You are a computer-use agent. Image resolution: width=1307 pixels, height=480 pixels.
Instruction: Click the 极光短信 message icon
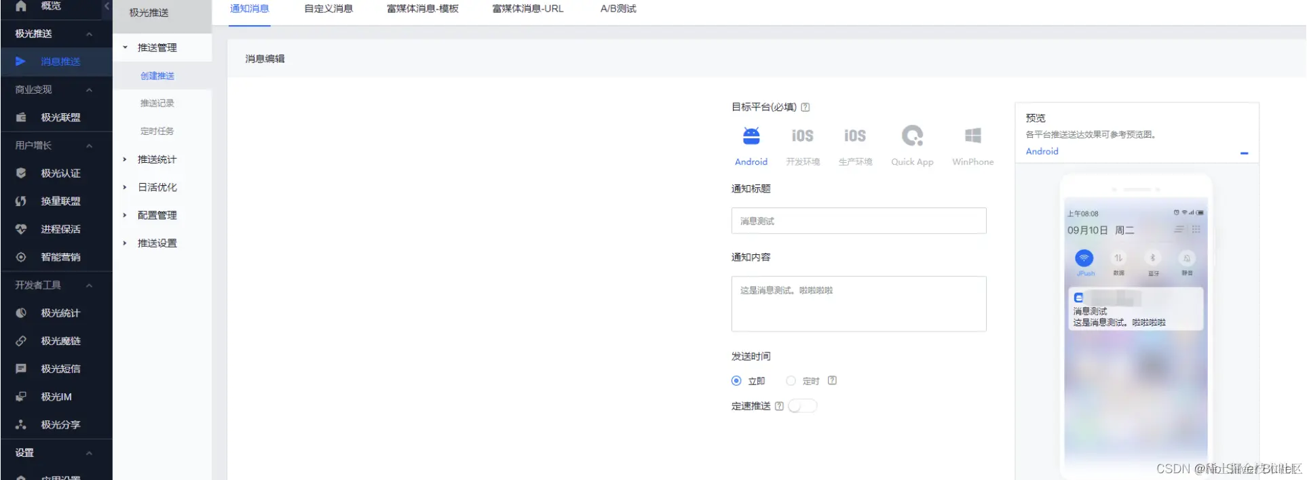pos(21,369)
